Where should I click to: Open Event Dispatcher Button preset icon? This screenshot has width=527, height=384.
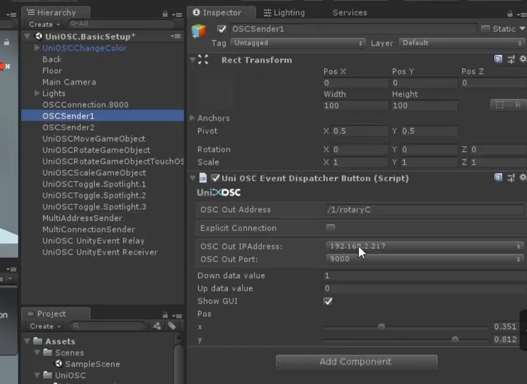coord(511,178)
